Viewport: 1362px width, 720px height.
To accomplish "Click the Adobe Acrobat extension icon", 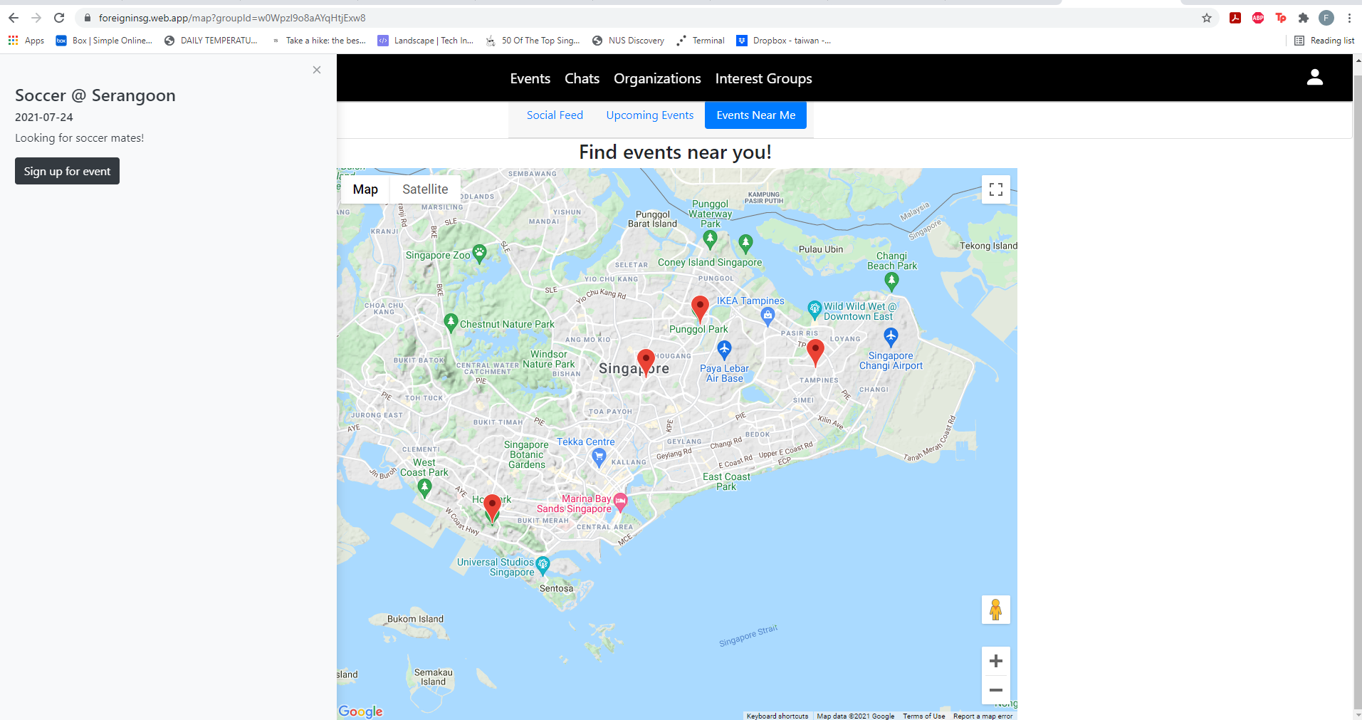I will point(1235,18).
